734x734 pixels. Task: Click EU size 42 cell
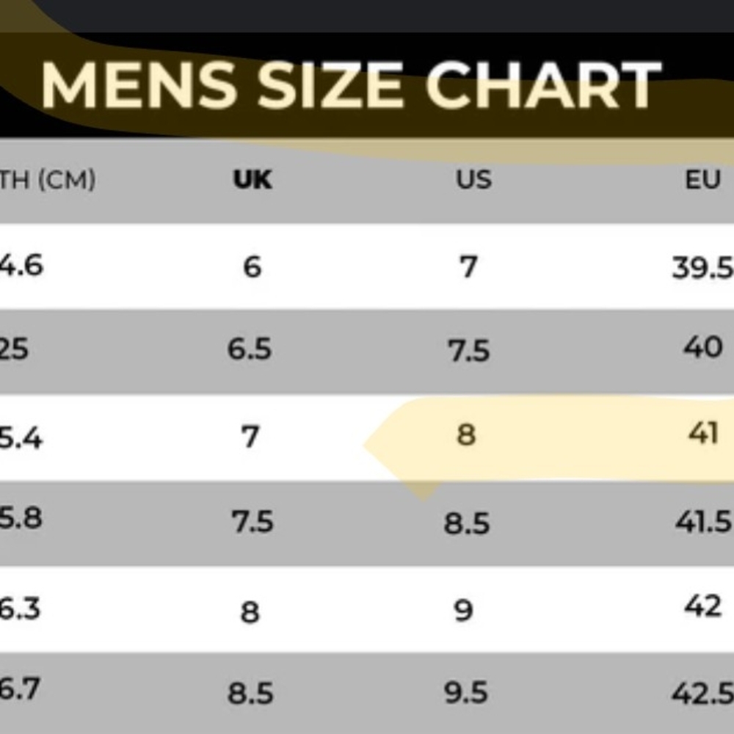tap(703, 606)
